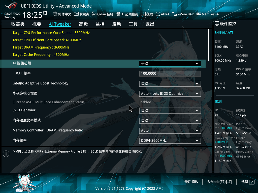This screenshot has width=258, height=193.
Task: Click the 1.359 V core voltage value
Action: (241, 61)
